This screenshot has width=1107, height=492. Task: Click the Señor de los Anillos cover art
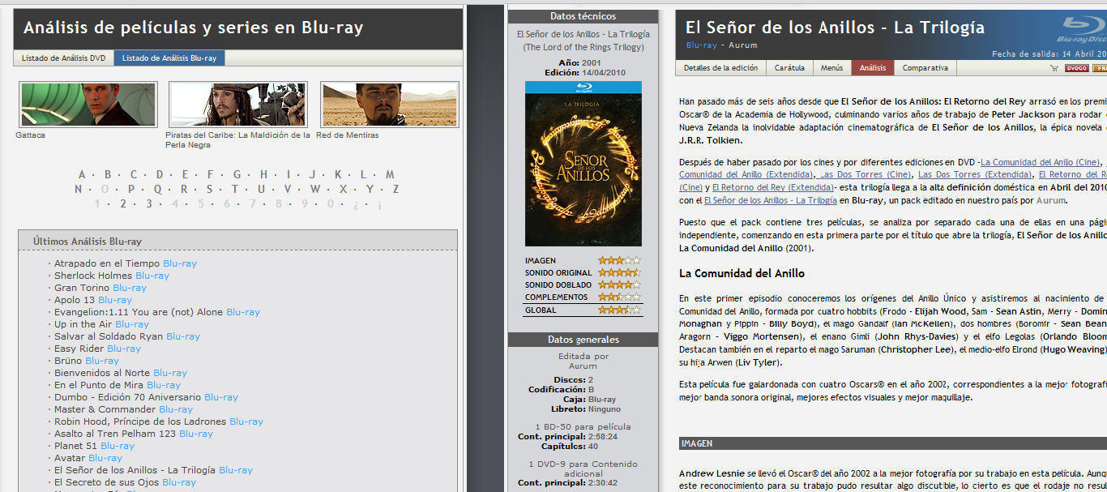(583, 164)
